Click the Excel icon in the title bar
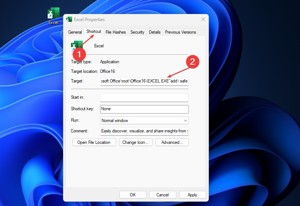 point(69,20)
